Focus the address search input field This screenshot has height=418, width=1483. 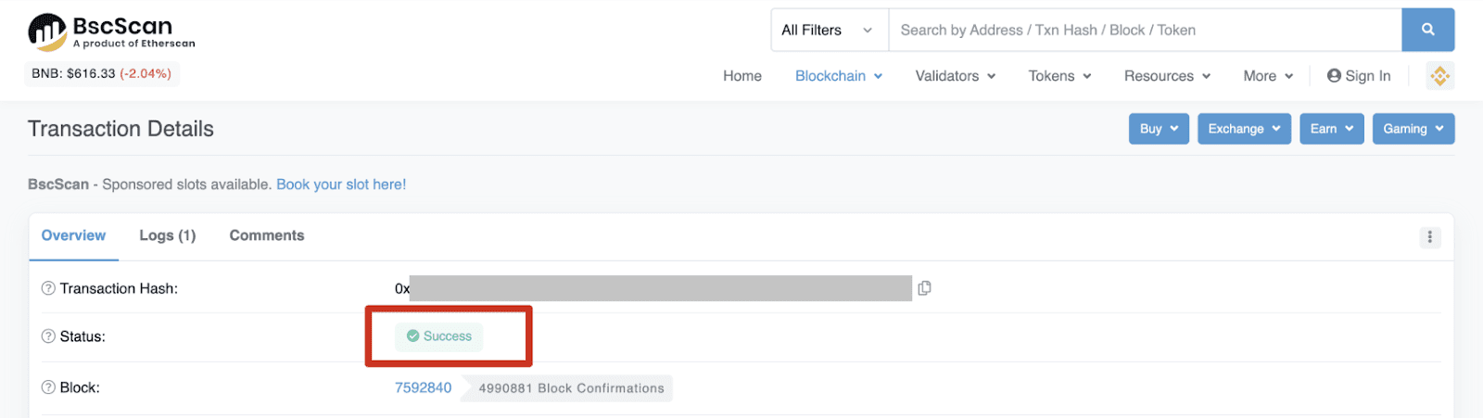click(x=1145, y=30)
